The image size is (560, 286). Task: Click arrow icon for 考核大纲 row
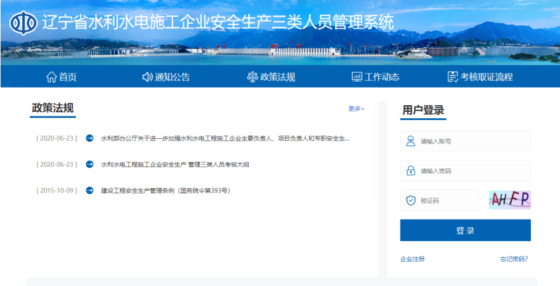click(x=89, y=164)
